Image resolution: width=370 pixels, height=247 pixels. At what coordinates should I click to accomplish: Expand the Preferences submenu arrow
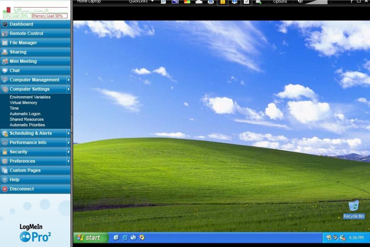coord(69,161)
